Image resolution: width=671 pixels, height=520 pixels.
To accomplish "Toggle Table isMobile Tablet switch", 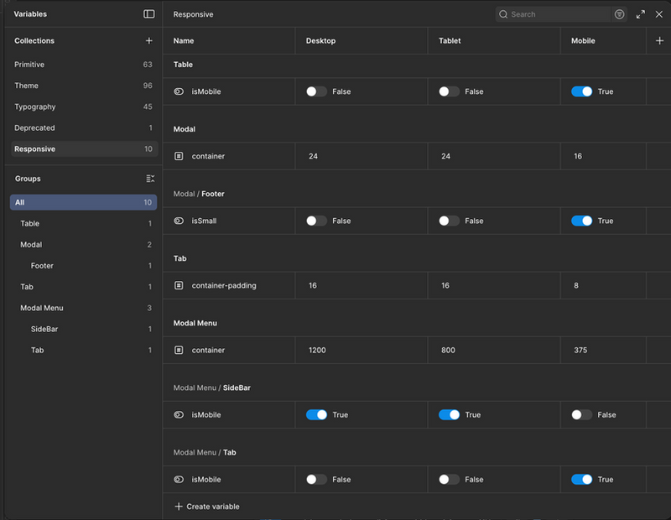I will coord(449,91).
